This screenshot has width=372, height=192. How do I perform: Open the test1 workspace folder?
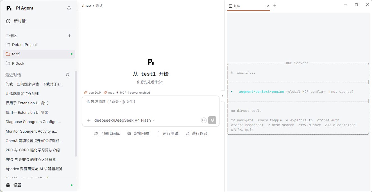[39, 54]
